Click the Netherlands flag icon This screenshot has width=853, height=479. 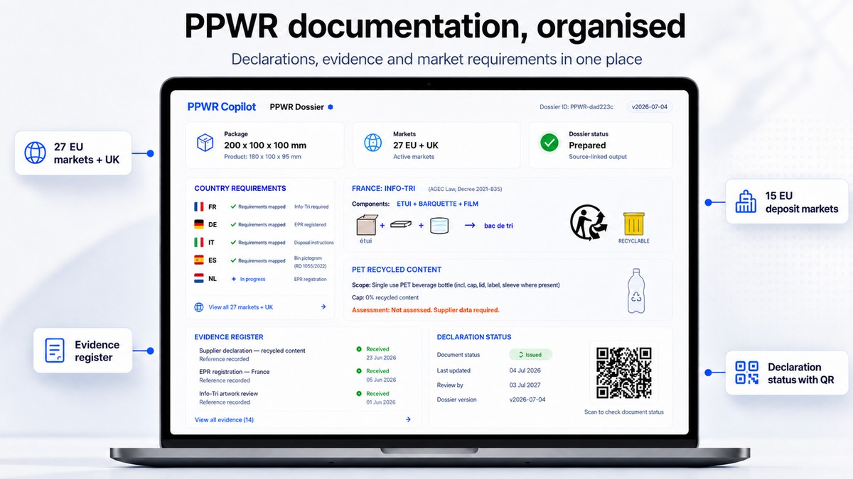[x=199, y=279]
